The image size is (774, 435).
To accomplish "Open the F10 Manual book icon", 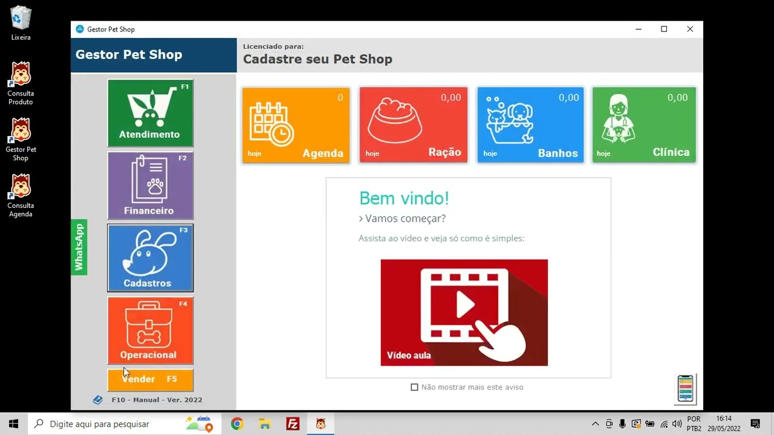I will [97, 400].
